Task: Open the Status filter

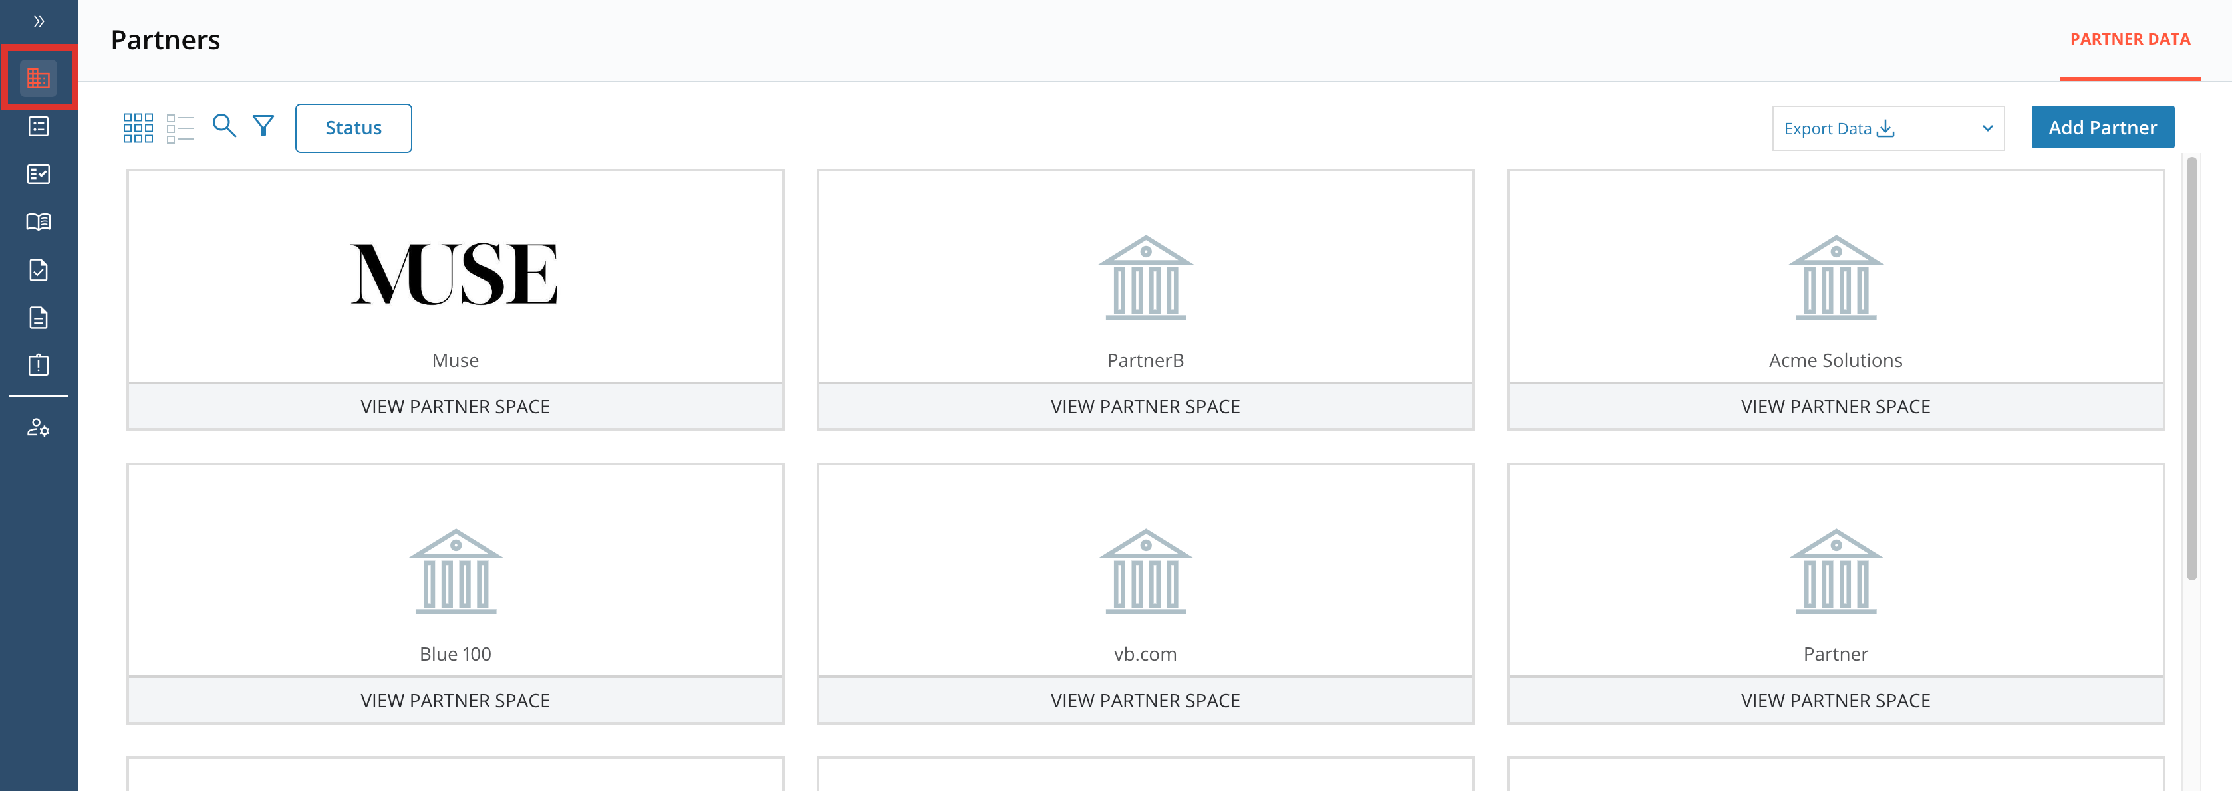Action: [352, 128]
